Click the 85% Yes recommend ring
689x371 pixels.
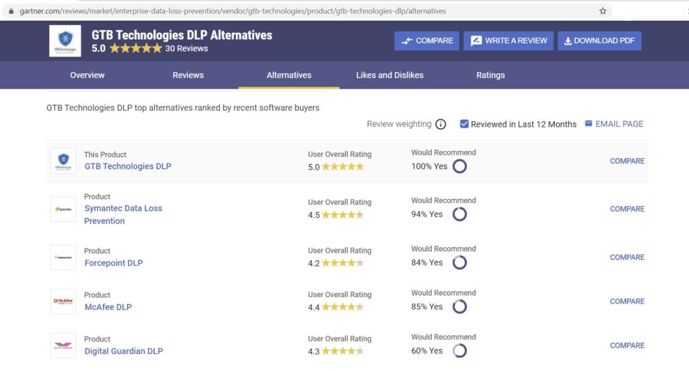(460, 306)
